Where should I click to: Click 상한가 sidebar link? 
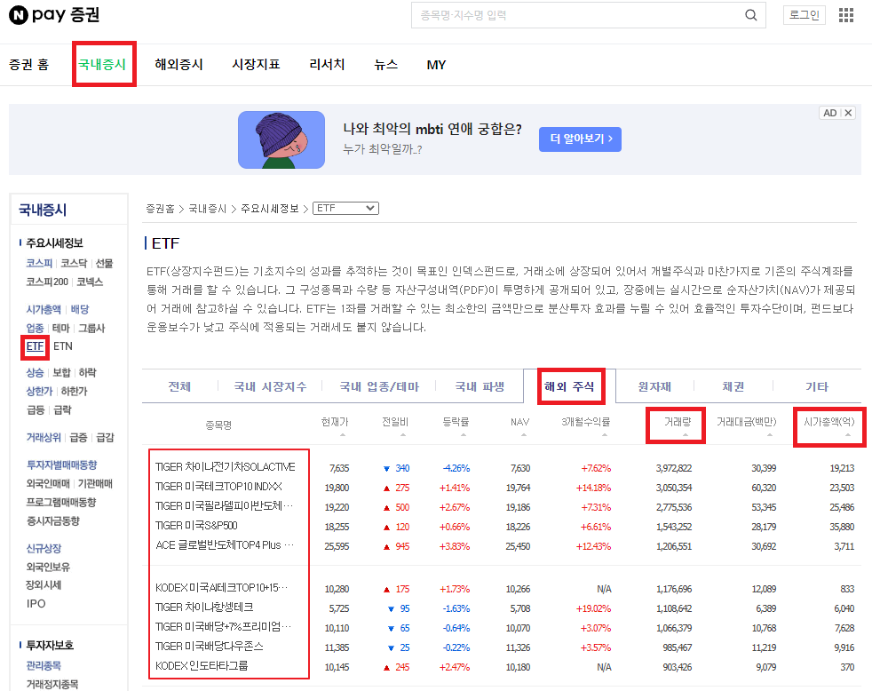(39, 391)
